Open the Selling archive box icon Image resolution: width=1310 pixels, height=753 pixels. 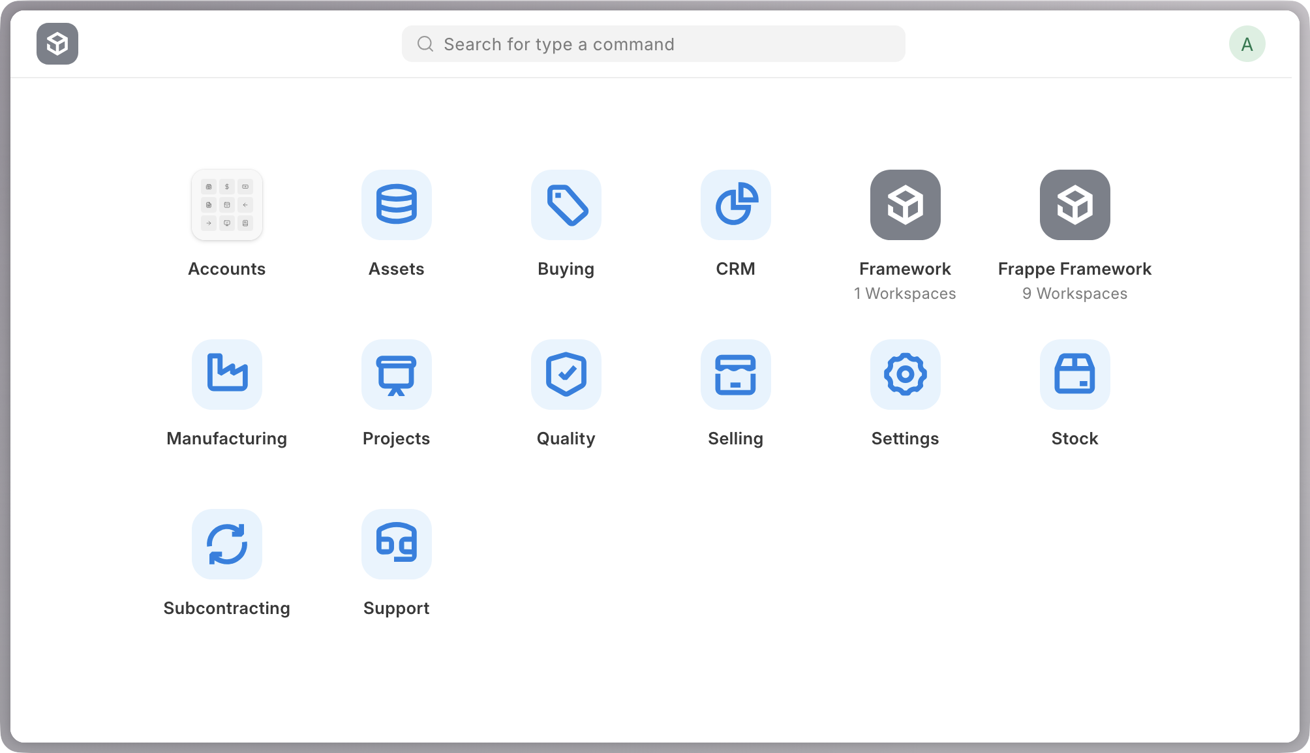[x=735, y=375]
